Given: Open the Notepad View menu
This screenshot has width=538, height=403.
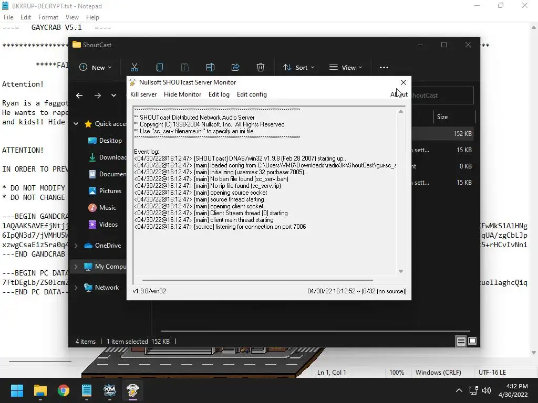Looking at the screenshot, I should point(72,17).
